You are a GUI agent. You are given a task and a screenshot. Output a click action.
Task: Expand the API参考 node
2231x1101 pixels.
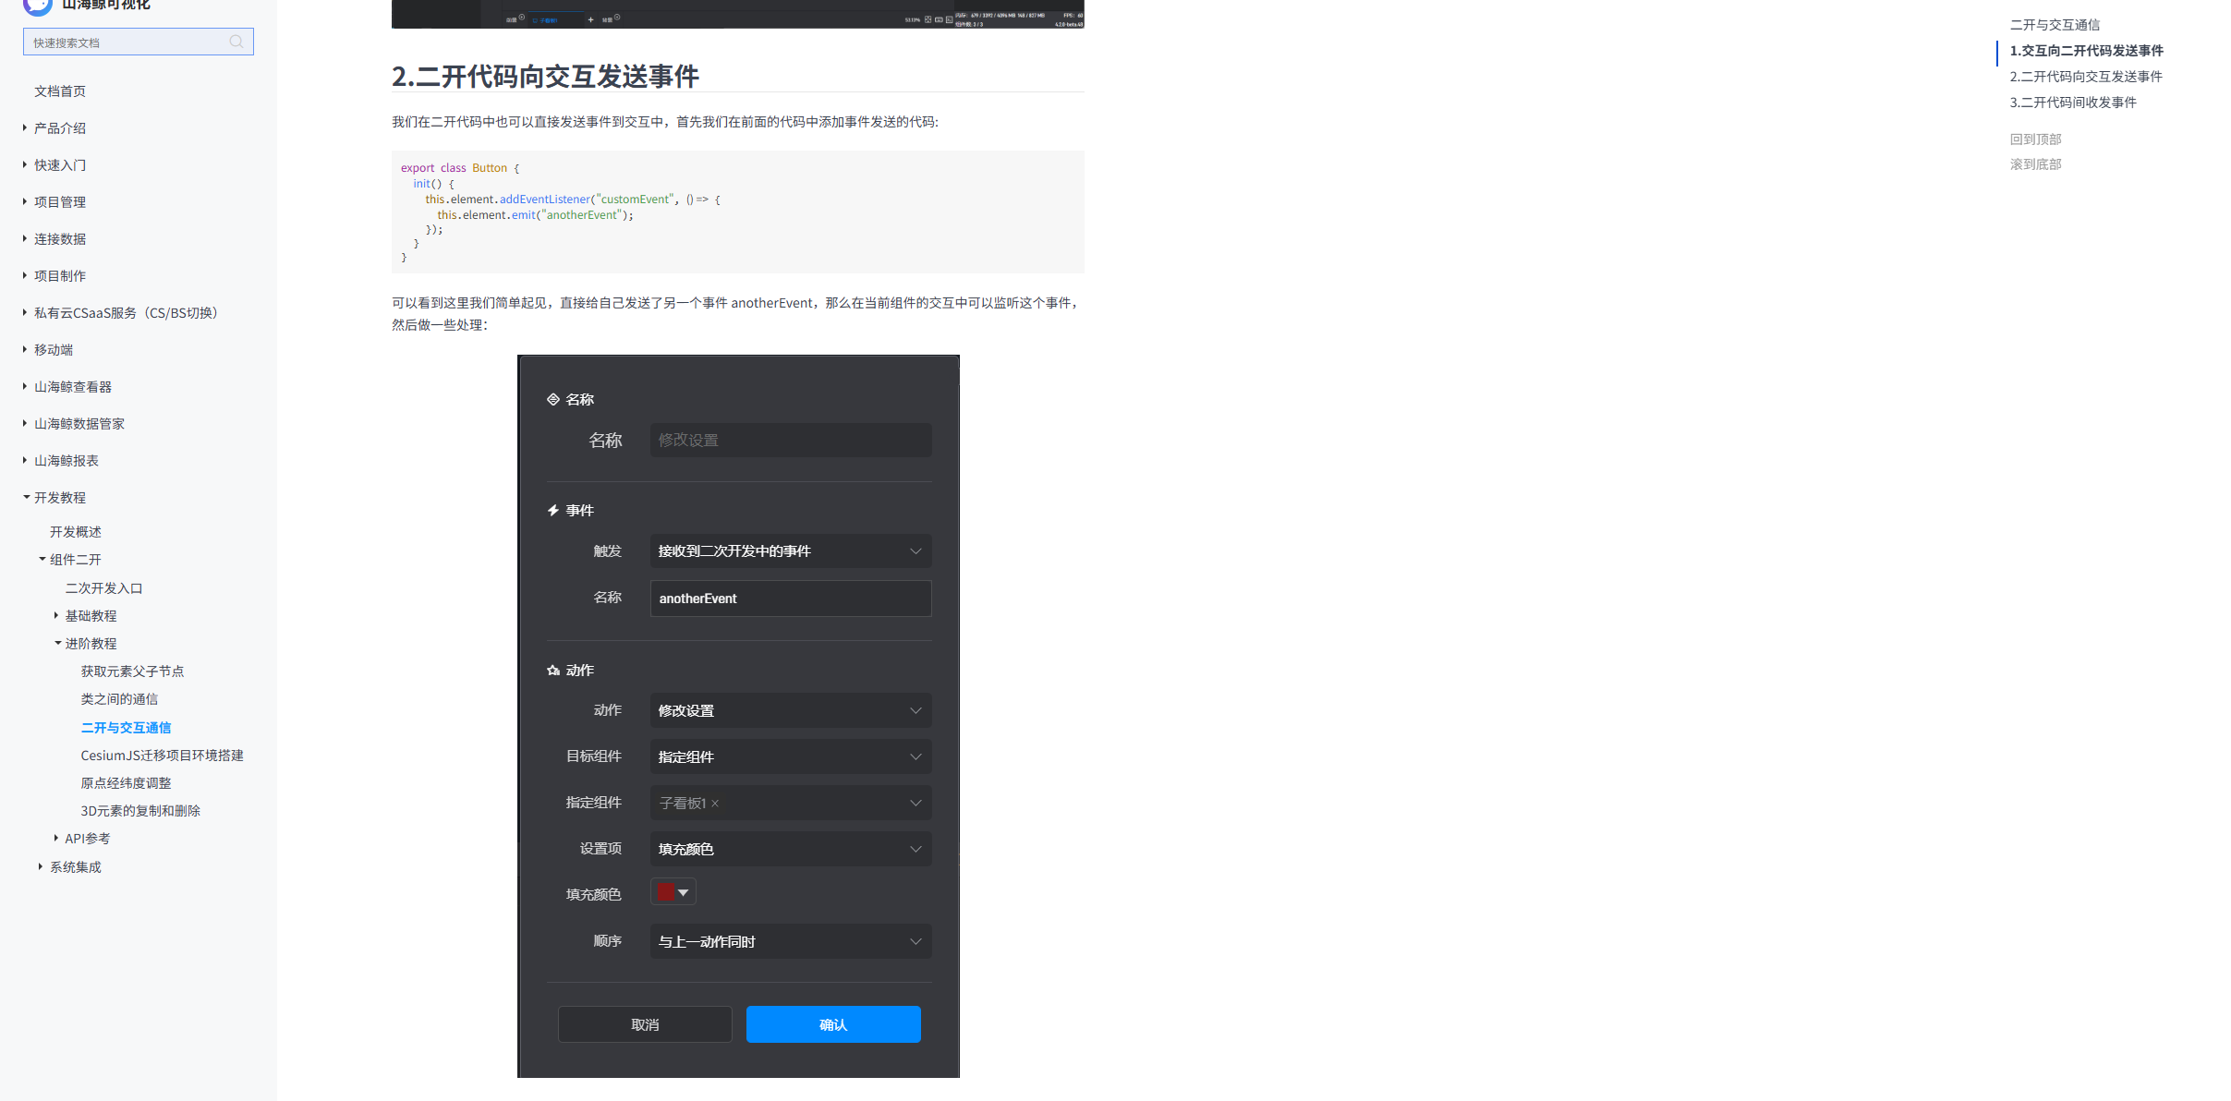(56, 838)
